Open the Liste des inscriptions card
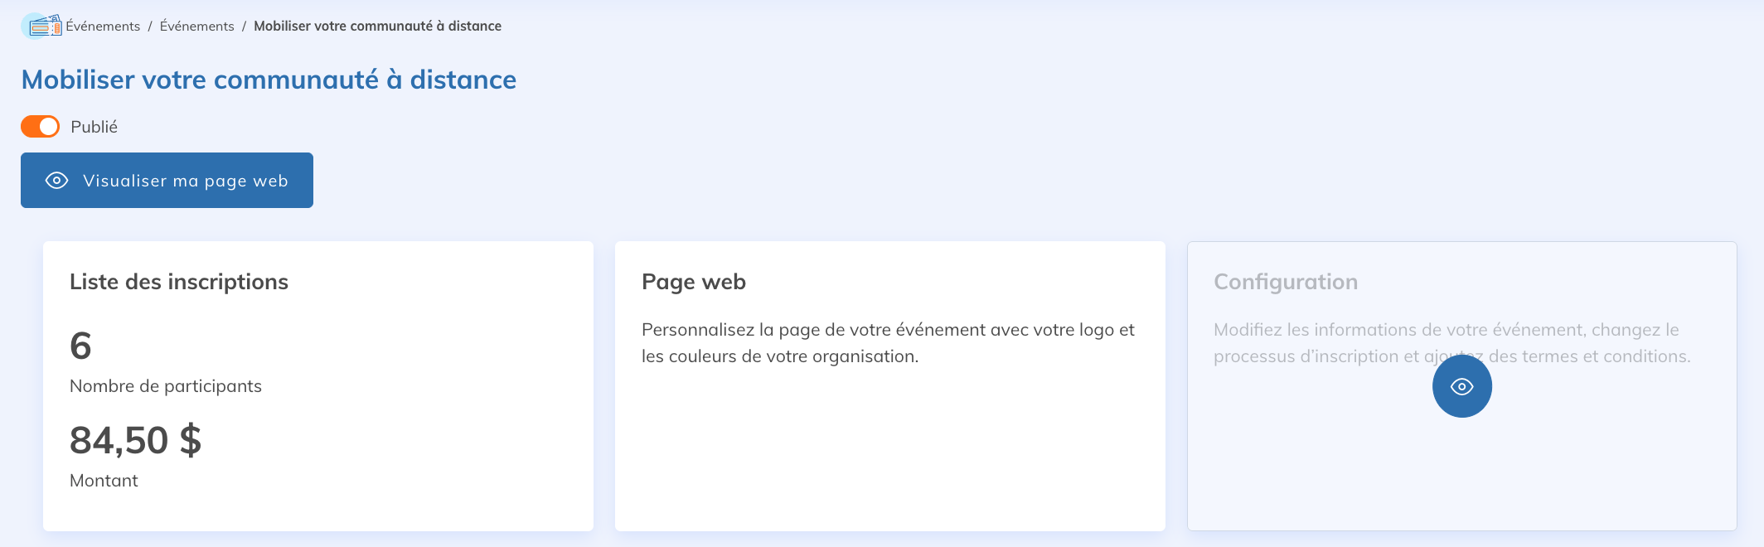Screen dimensions: 1764x547 coord(318,386)
